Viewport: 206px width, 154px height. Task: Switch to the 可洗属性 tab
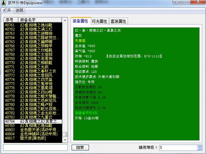click(x=99, y=21)
